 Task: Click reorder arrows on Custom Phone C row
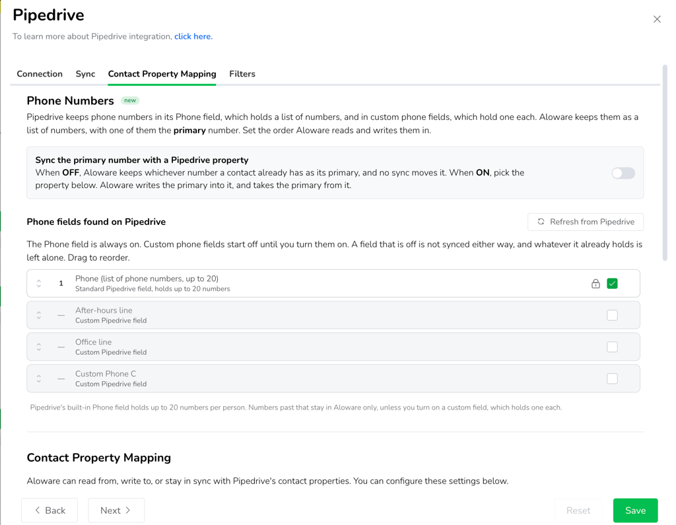click(39, 379)
